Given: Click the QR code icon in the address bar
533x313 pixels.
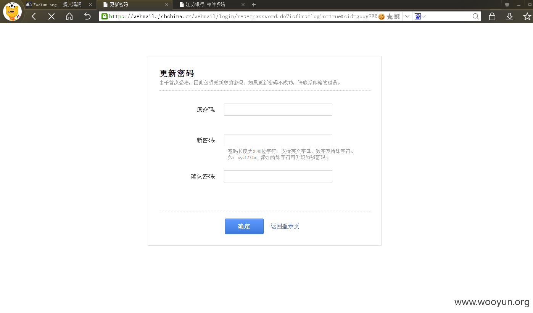Looking at the screenshot, I should (397, 16).
